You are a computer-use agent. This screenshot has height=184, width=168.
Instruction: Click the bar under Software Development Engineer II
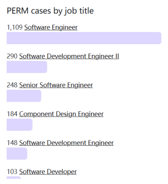pyautogui.click(x=27, y=67)
